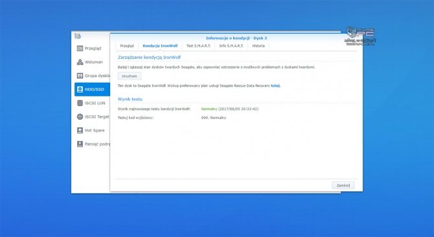The height and width of the screenshot is (237, 434).
Task: Open Przegląd in the sidebar
Action: click(x=92, y=49)
